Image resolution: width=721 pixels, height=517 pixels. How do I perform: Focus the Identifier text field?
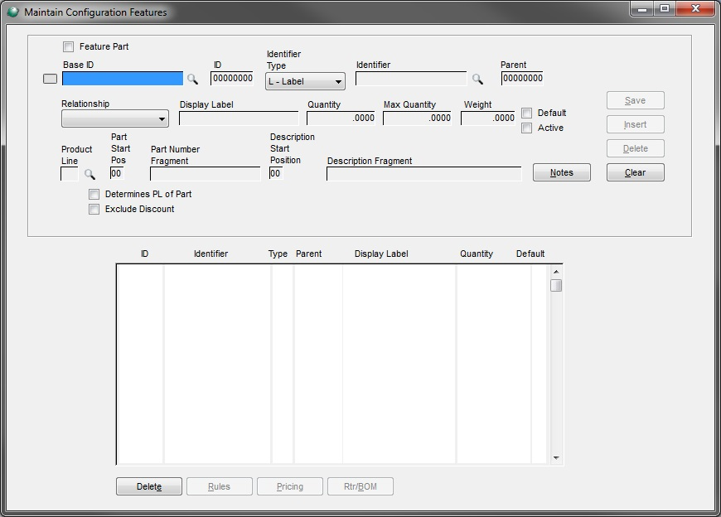tap(411, 79)
